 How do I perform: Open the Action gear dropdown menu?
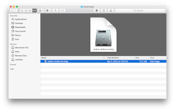48,11
